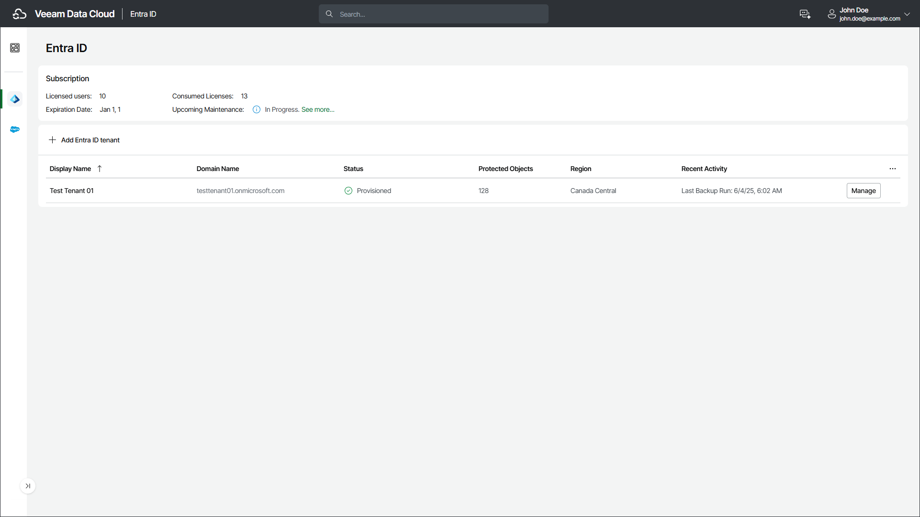Open the dashboard grid icon in sidebar
Viewport: 920px width, 517px height.
click(15, 48)
